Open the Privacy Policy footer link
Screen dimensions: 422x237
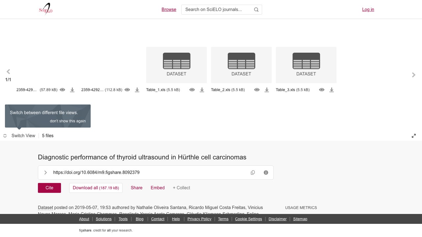[199, 219]
